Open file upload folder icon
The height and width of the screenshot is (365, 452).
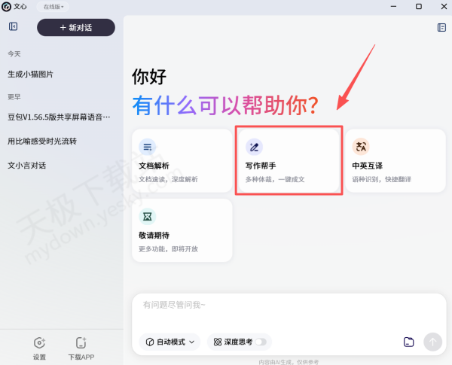(408, 342)
